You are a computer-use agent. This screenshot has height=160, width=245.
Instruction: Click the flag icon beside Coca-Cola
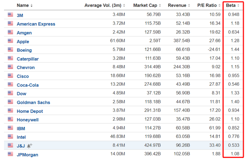pos(10,84)
